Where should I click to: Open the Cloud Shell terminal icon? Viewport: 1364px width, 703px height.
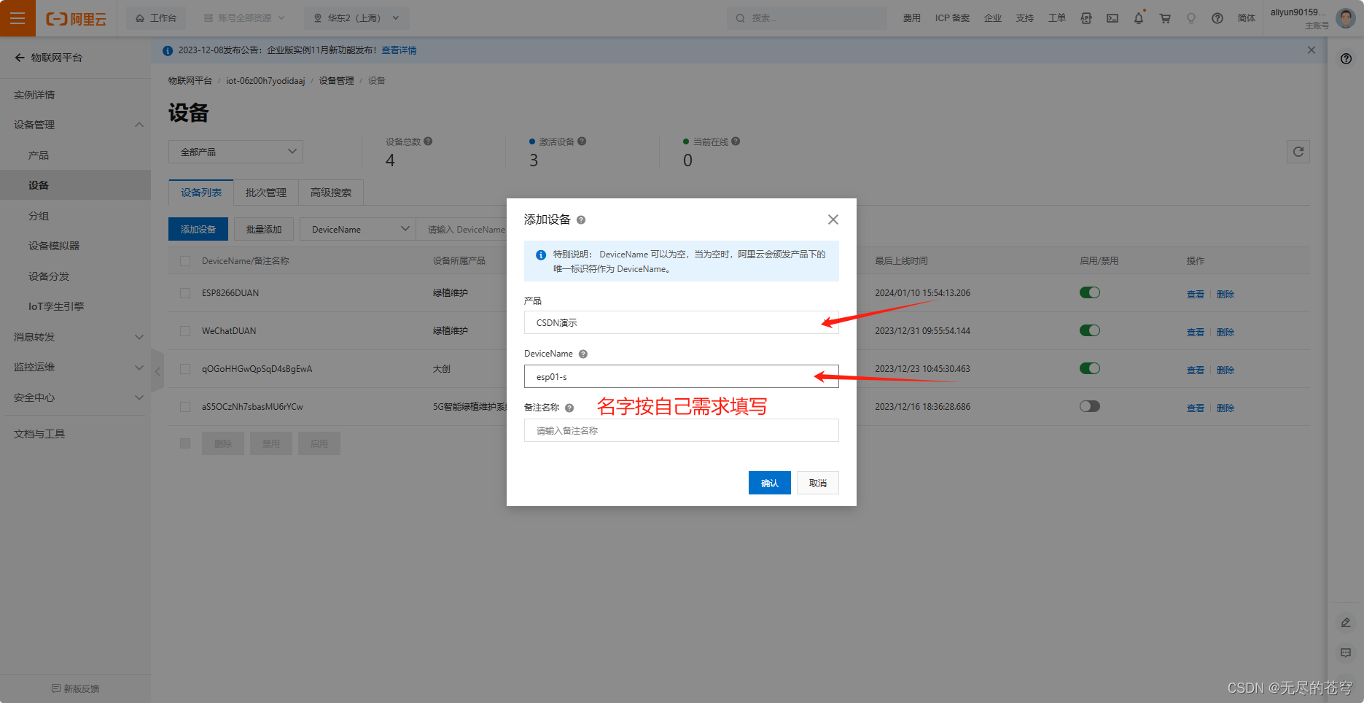click(x=1112, y=18)
